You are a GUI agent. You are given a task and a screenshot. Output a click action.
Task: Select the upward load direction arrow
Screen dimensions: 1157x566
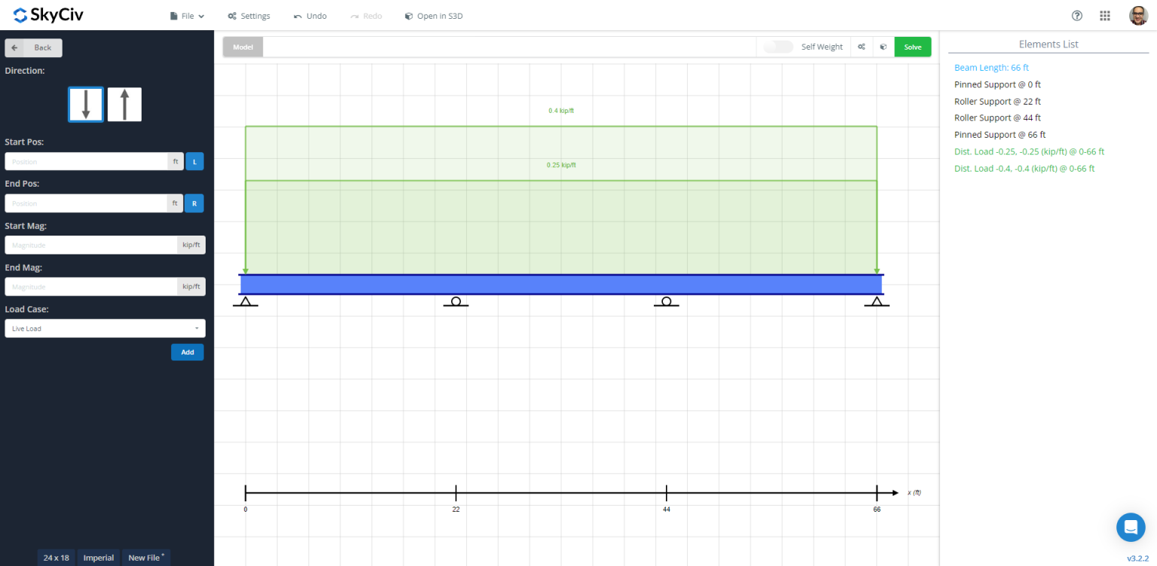pyautogui.click(x=124, y=104)
